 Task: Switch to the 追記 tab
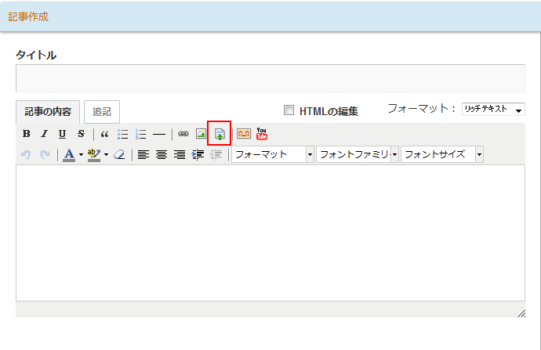102,112
